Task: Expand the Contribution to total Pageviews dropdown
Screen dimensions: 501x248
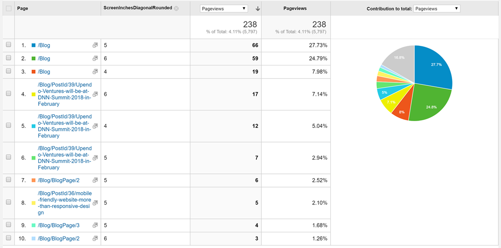Action: pos(436,9)
